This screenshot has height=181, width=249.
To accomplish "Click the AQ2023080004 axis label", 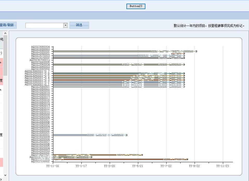I will [40, 47].
